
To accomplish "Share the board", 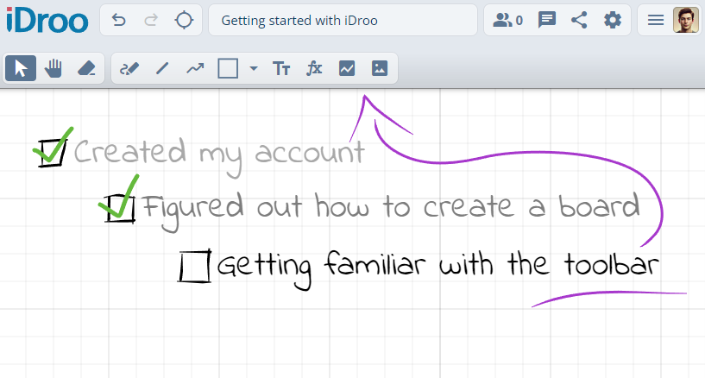I will 579,20.
